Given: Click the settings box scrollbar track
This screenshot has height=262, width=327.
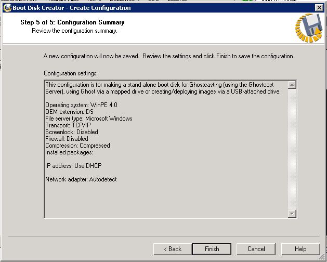Looking at the screenshot, I should (x=292, y=149).
